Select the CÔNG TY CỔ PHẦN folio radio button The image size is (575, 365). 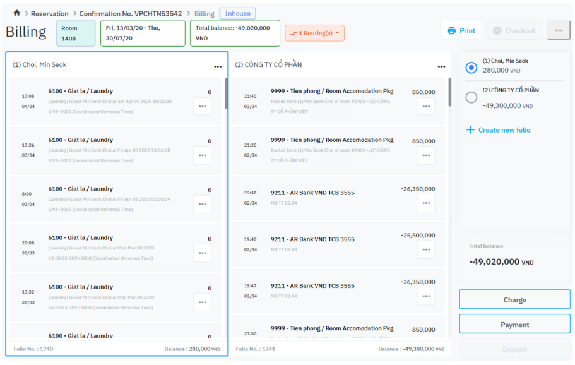(x=471, y=97)
